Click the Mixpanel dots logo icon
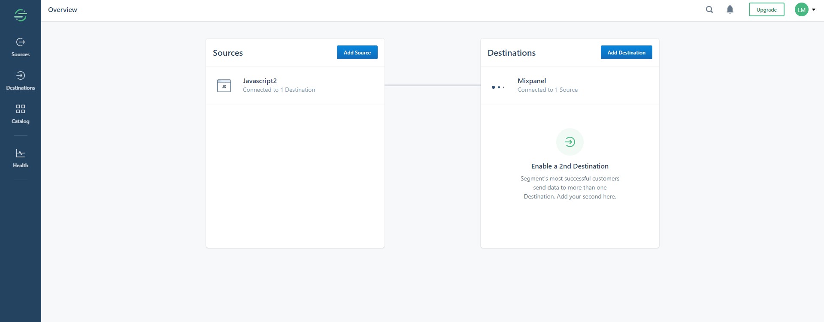 (x=498, y=87)
